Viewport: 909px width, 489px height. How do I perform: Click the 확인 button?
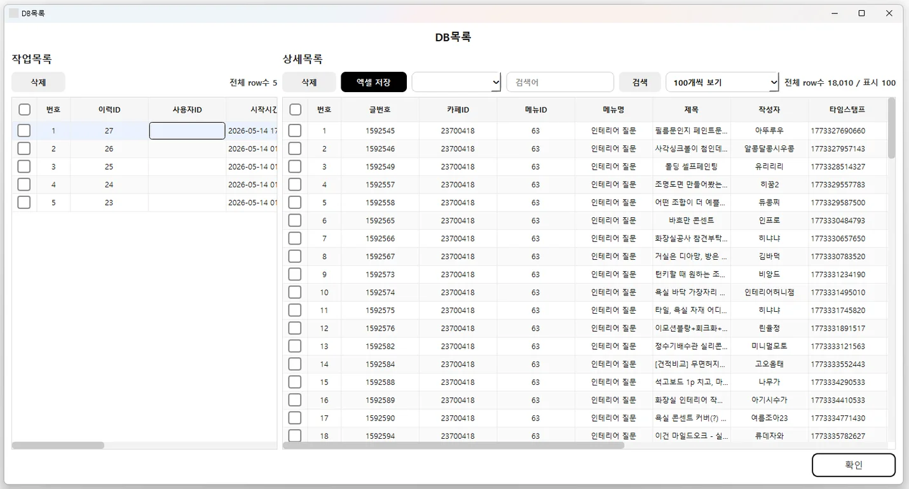854,465
